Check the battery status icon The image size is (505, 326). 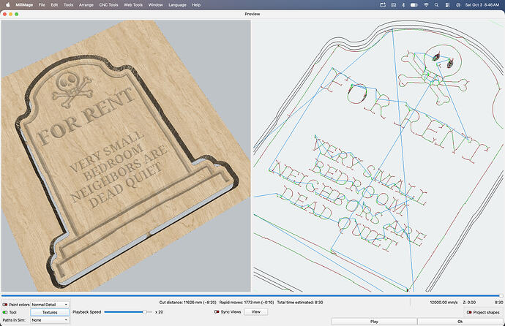pos(414,5)
